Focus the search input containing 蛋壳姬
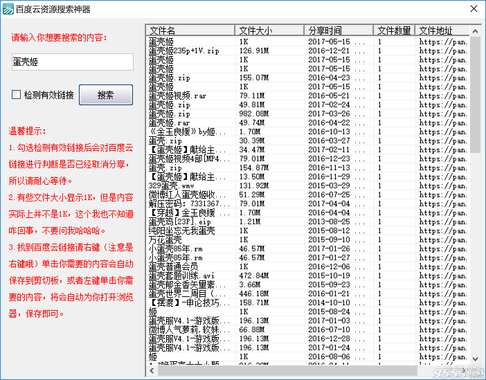The height and width of the screenshot is (380, 486). [73, 62]
